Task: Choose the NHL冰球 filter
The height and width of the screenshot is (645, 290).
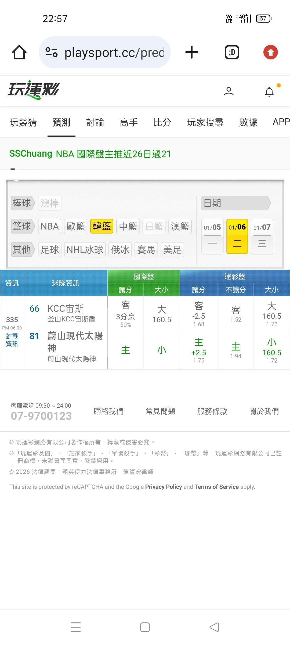Action: [x=85, y=250]
